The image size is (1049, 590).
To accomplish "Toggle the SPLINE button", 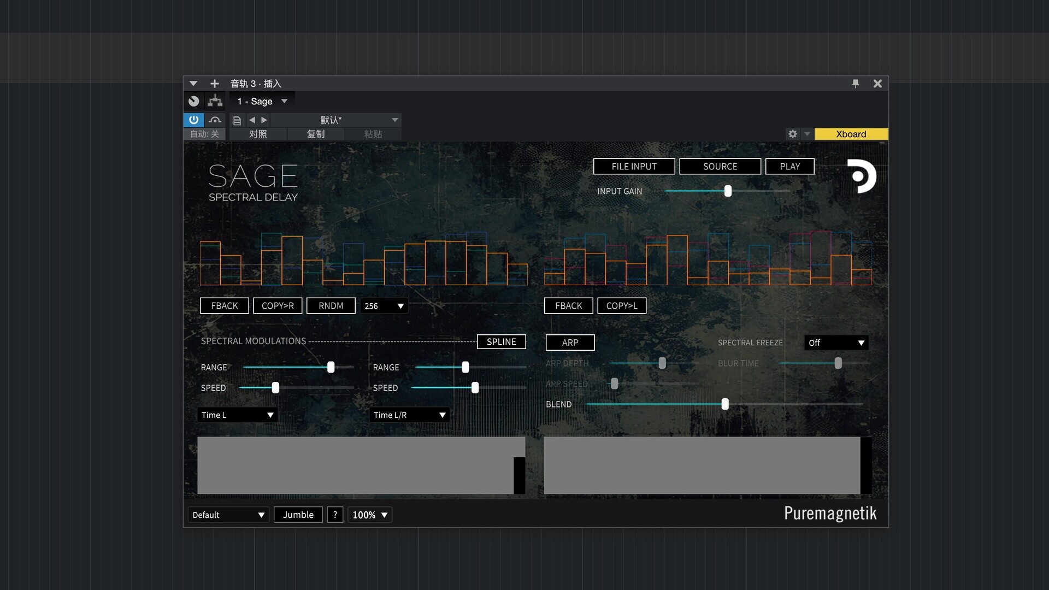I will point(502,342).
